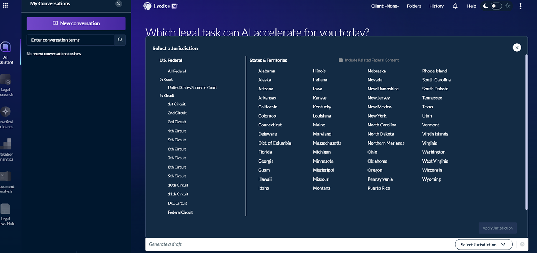Close the Select a Jurisdiction dialog
537x253 pixels.
coord(517,48)
